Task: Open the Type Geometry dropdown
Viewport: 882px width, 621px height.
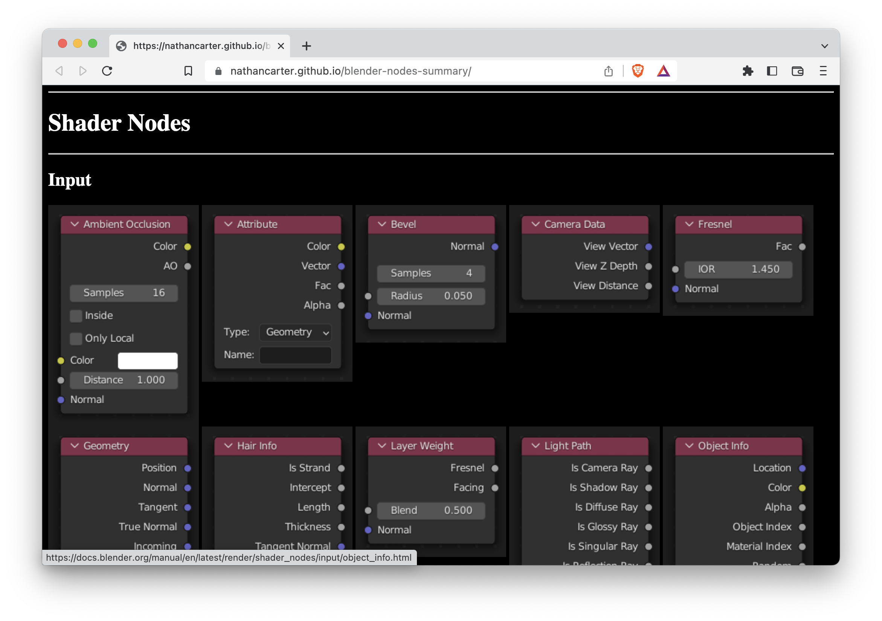Action: [x=295, y=332]
